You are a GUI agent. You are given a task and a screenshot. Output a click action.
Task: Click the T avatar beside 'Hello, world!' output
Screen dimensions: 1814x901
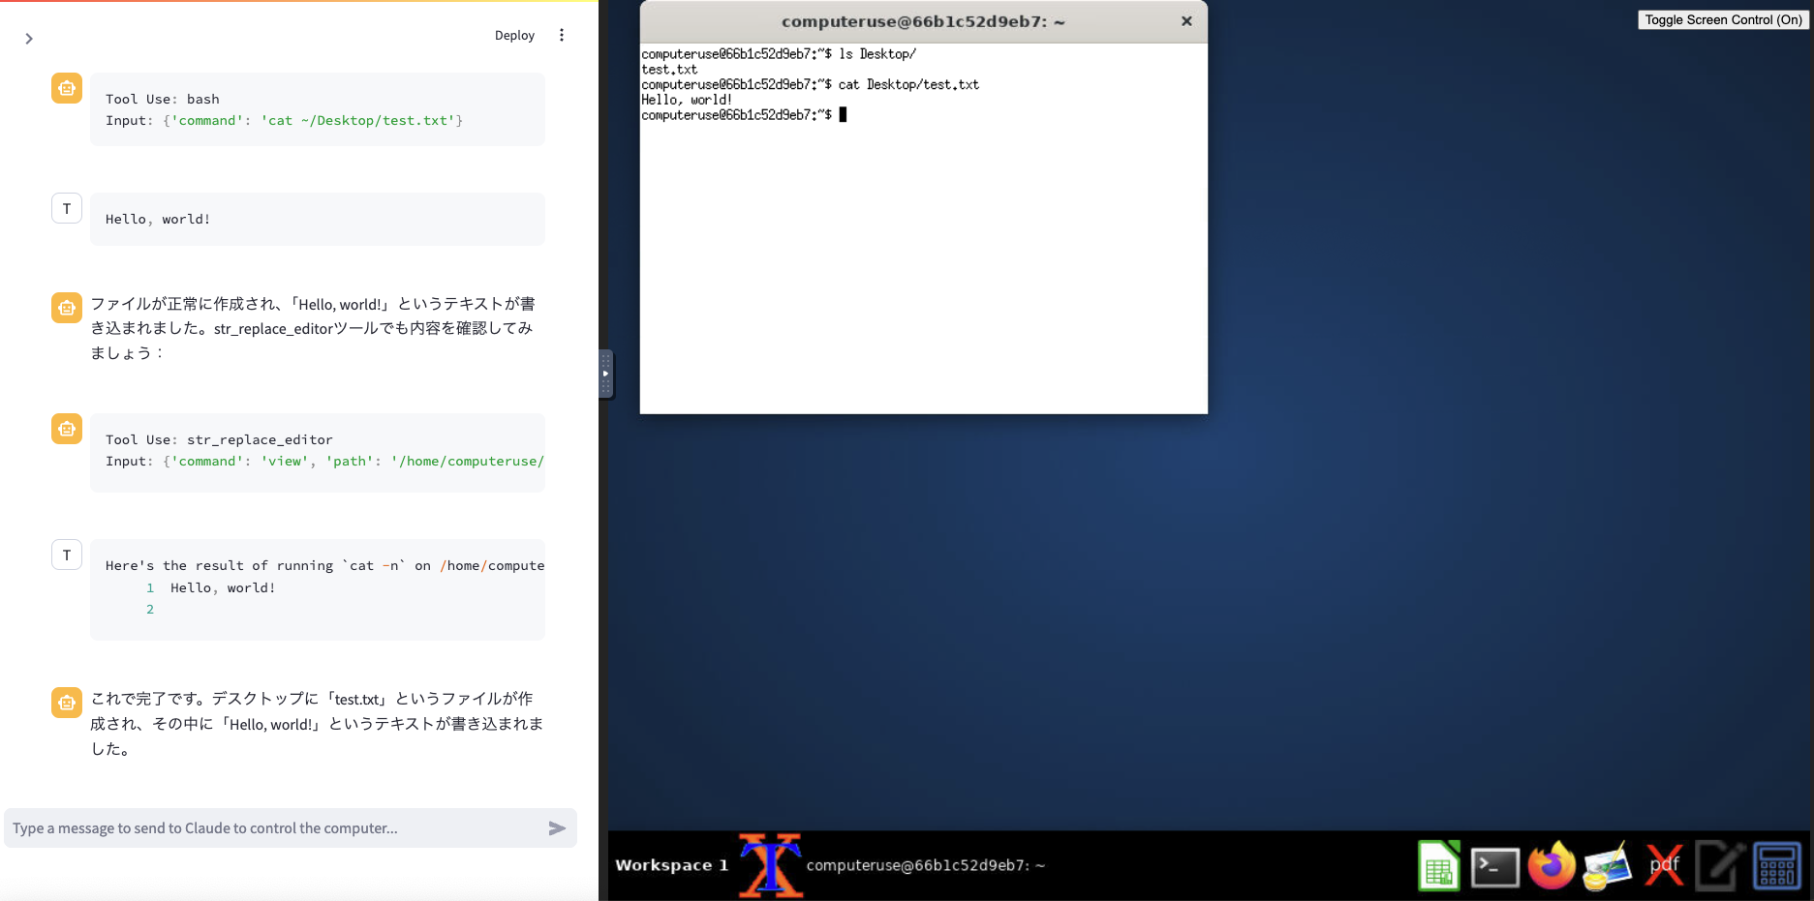click(x=67, y=208)
